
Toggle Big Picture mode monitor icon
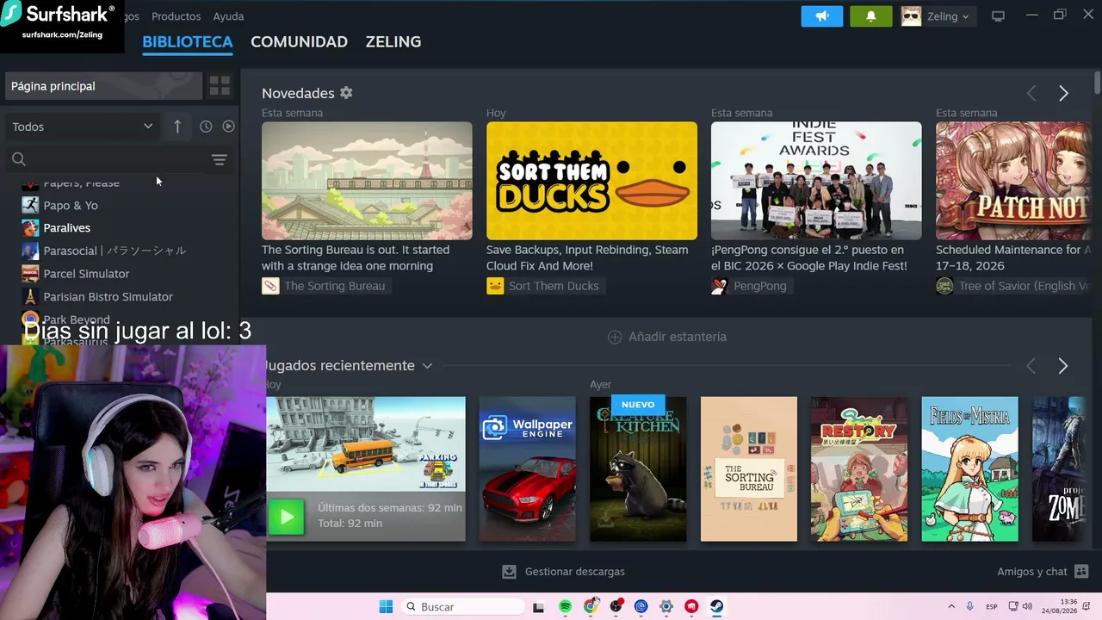point(998,16)
